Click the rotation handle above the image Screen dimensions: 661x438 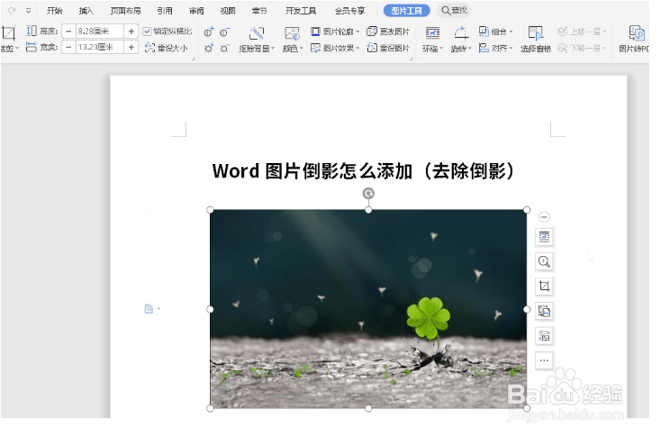point(368,193)
